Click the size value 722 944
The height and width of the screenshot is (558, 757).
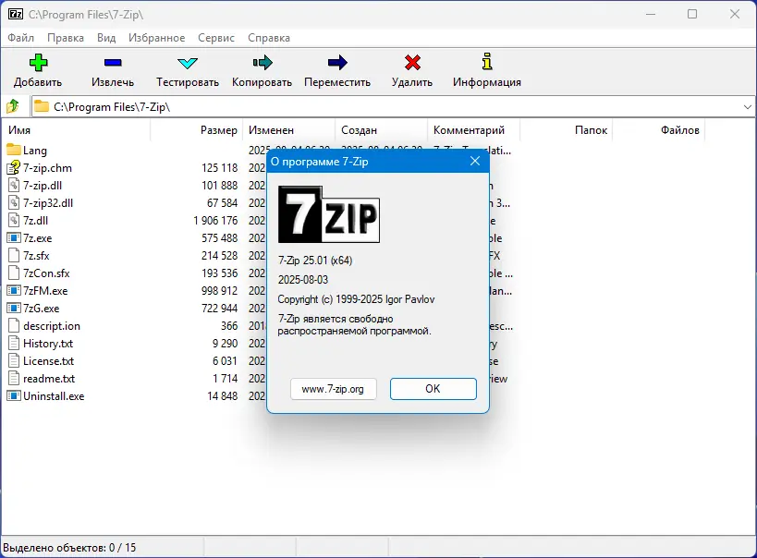pyautogui.click(x=220, y=309)
